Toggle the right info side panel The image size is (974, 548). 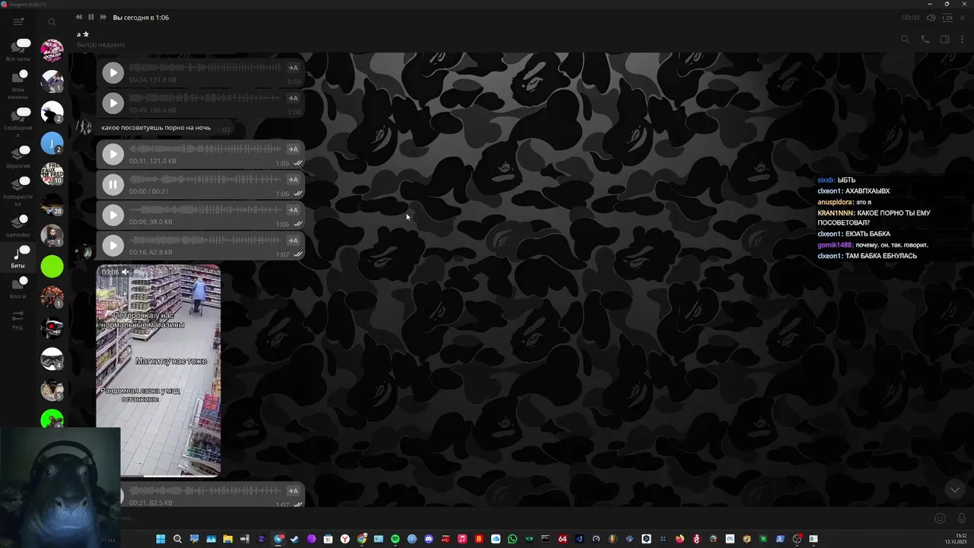tap(944, 40)
